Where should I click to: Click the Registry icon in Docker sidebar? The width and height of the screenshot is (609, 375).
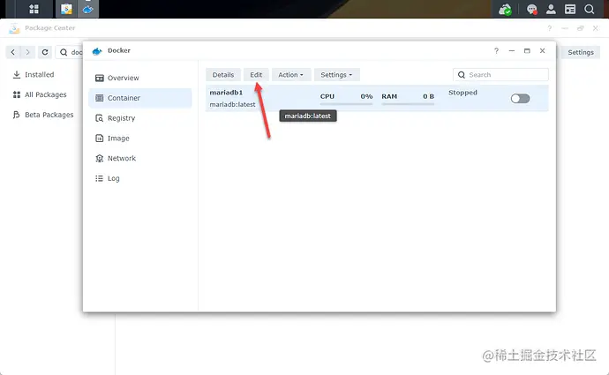point(100,118)
